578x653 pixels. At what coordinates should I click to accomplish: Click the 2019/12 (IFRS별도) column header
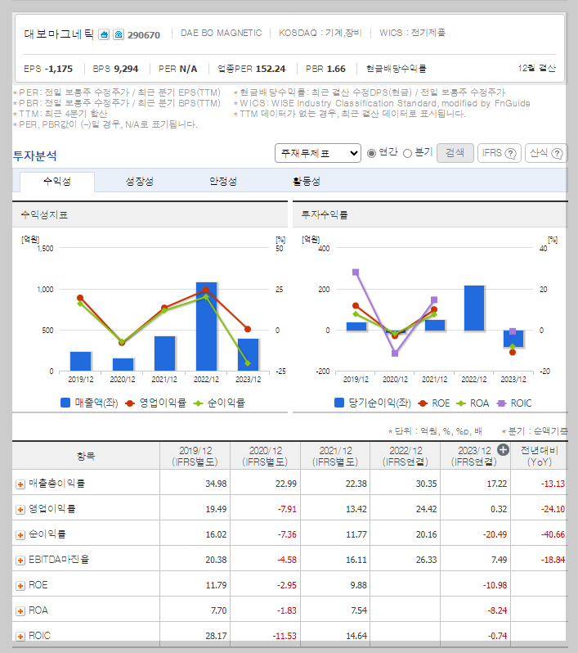click(x=195, y=456)
